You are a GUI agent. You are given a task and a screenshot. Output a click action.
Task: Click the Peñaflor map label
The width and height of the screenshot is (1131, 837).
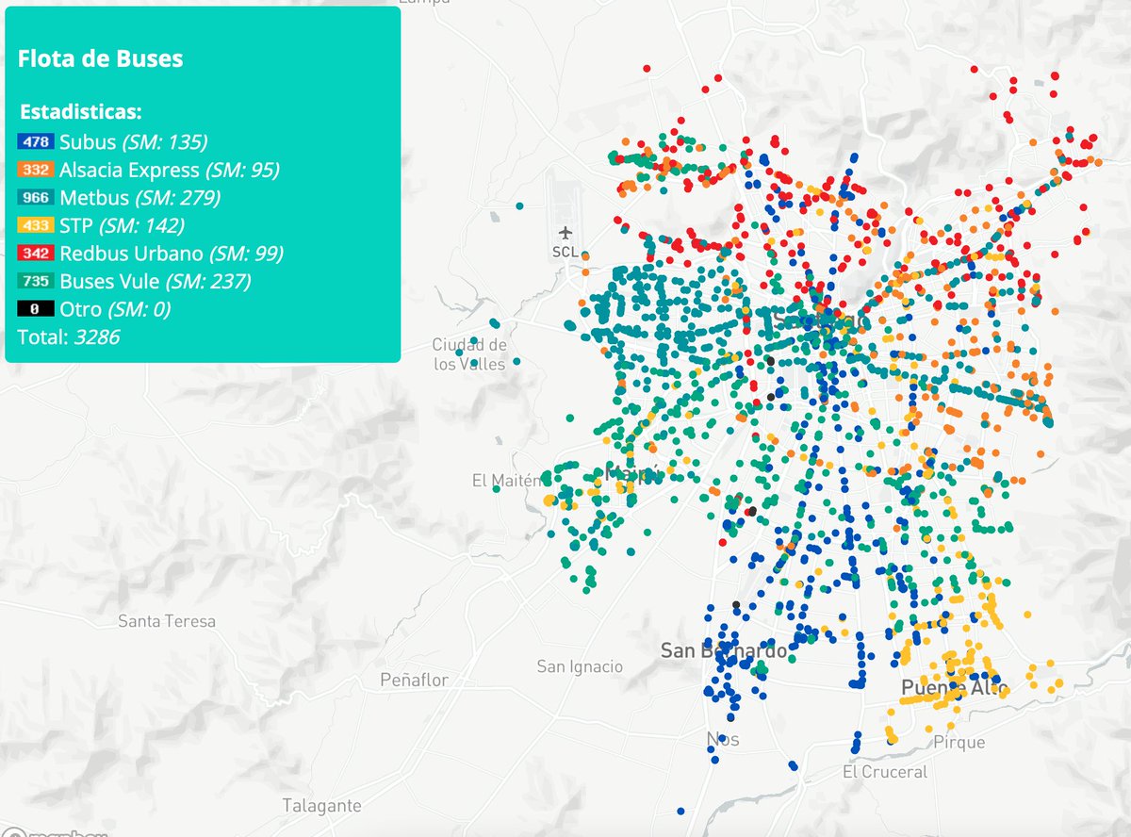pos(414,680)
